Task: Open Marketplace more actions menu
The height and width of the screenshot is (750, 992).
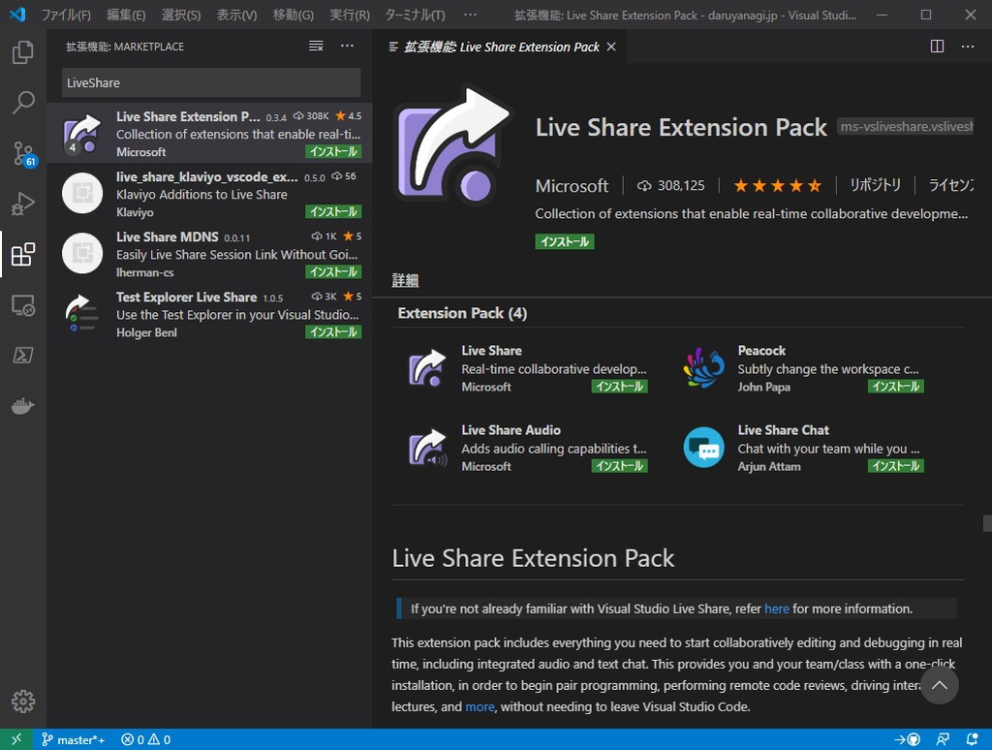Action: pyautogui.click(x=347, y=46)
